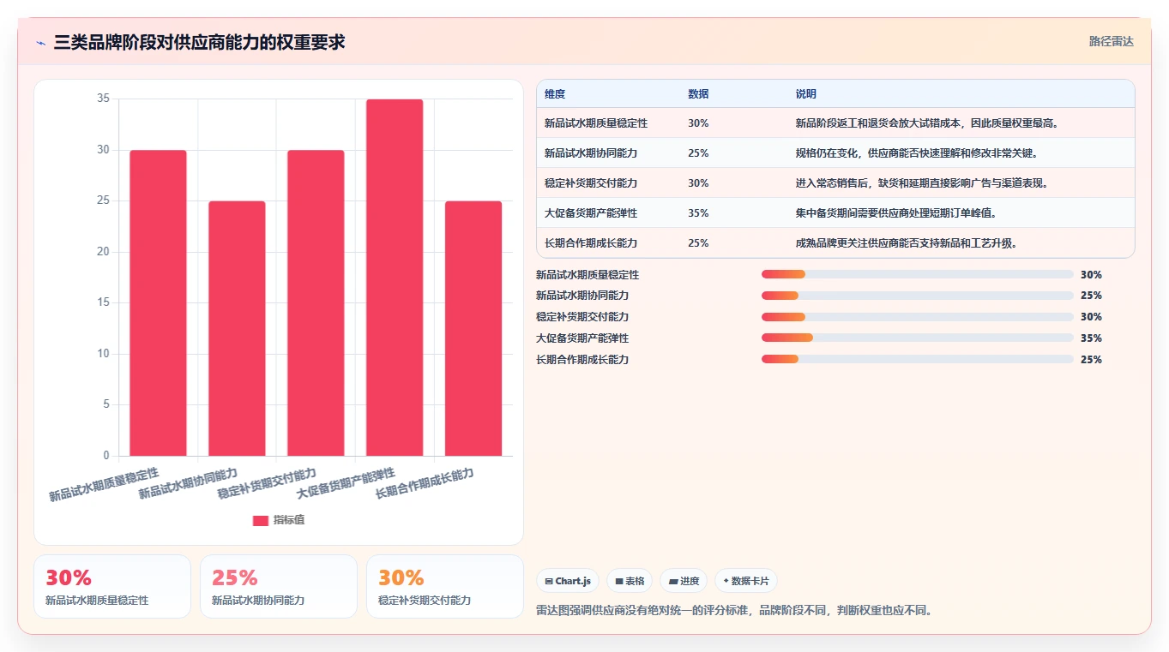Click the 表格 chip

(629, 581)
